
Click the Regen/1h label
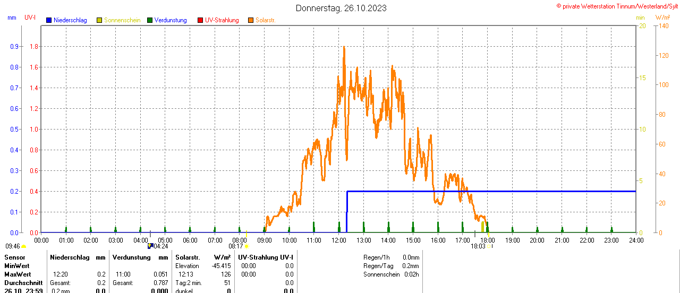(376, 257)
